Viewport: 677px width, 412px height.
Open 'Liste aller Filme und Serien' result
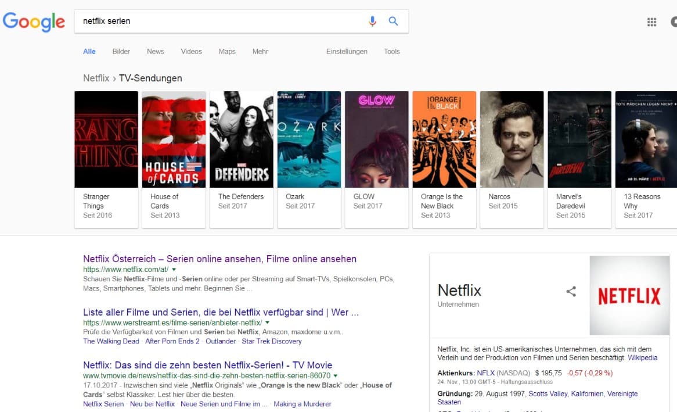click(x=221, y=312)
